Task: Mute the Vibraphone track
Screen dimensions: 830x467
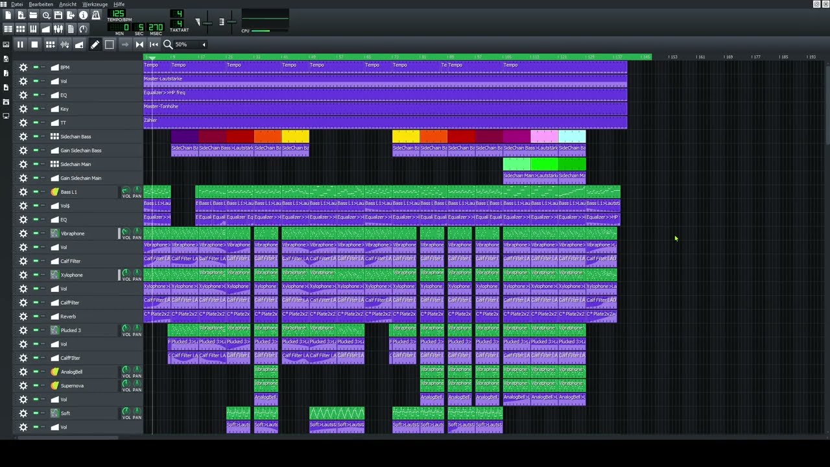Action: pyautogui.click(x=36, y=233)
